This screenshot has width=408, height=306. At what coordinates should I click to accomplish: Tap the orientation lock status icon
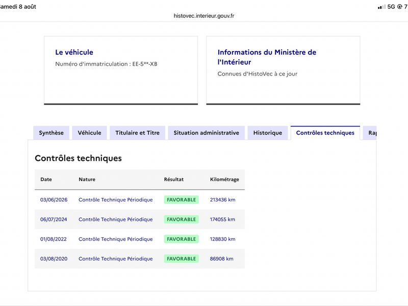pos(400,7)
